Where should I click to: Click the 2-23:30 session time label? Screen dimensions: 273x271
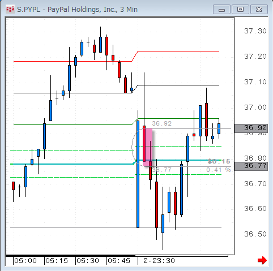[x=159, y=261]
